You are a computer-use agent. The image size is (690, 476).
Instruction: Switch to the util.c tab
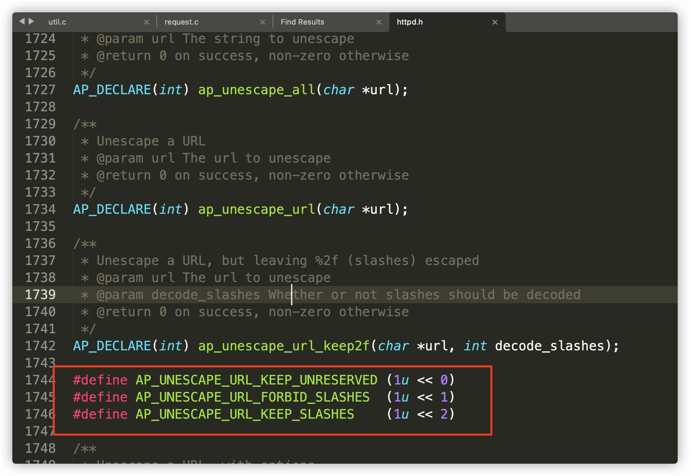click(x=57, y=22)
